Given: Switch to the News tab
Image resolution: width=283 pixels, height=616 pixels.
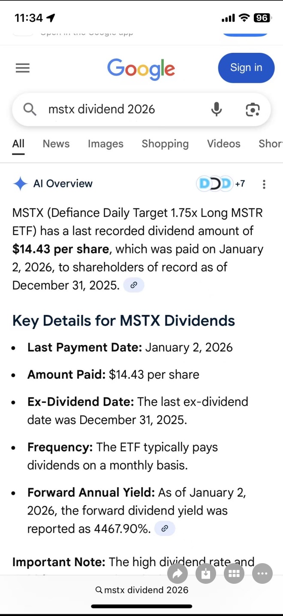Looking at the screenshot, I should pos(56,144).
